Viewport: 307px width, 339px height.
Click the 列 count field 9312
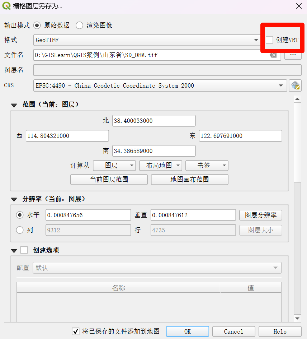(88, 230)
